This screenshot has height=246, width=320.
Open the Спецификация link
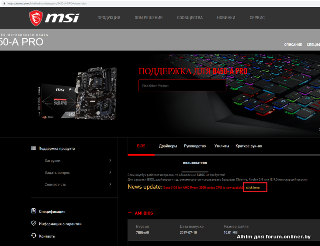coord(52,212)
